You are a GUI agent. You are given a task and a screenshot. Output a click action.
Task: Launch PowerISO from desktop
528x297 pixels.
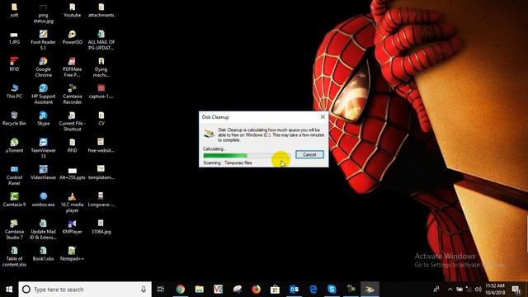click(x=72, y=38)
